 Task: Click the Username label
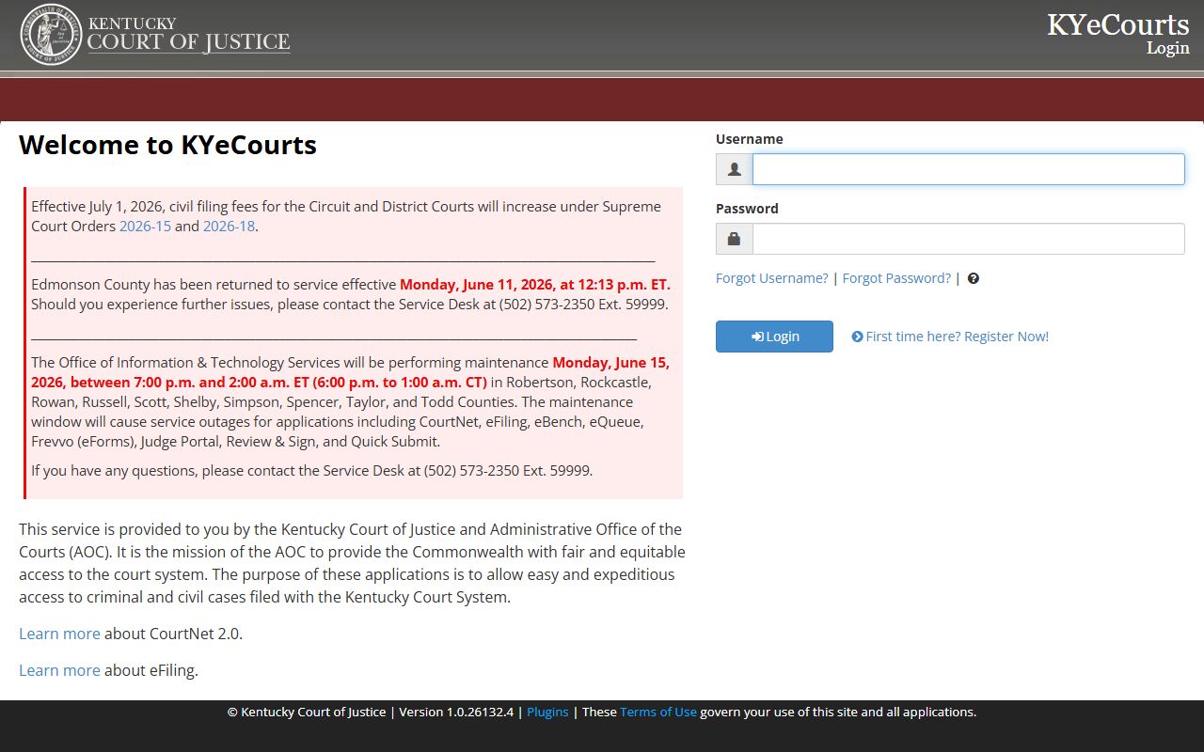coord(750,139)
